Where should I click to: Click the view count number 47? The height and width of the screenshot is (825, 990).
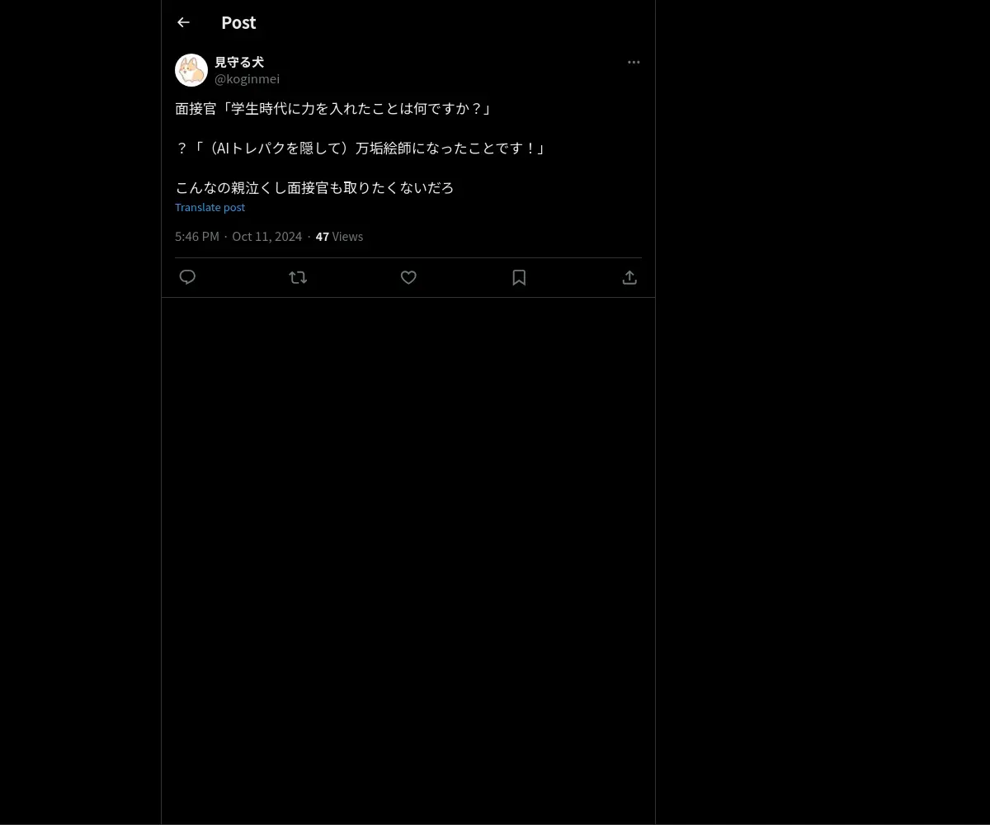pyautogui.click(x=322, y=236)
